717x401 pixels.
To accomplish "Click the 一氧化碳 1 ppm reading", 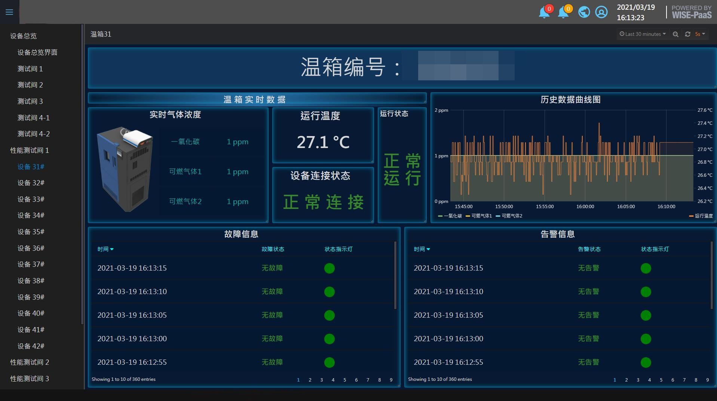I will [238, 142].
